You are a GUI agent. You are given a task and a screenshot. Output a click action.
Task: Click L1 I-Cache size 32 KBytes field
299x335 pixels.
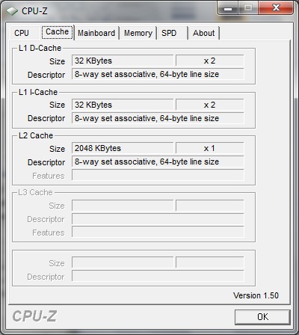(x=123, y=105)
